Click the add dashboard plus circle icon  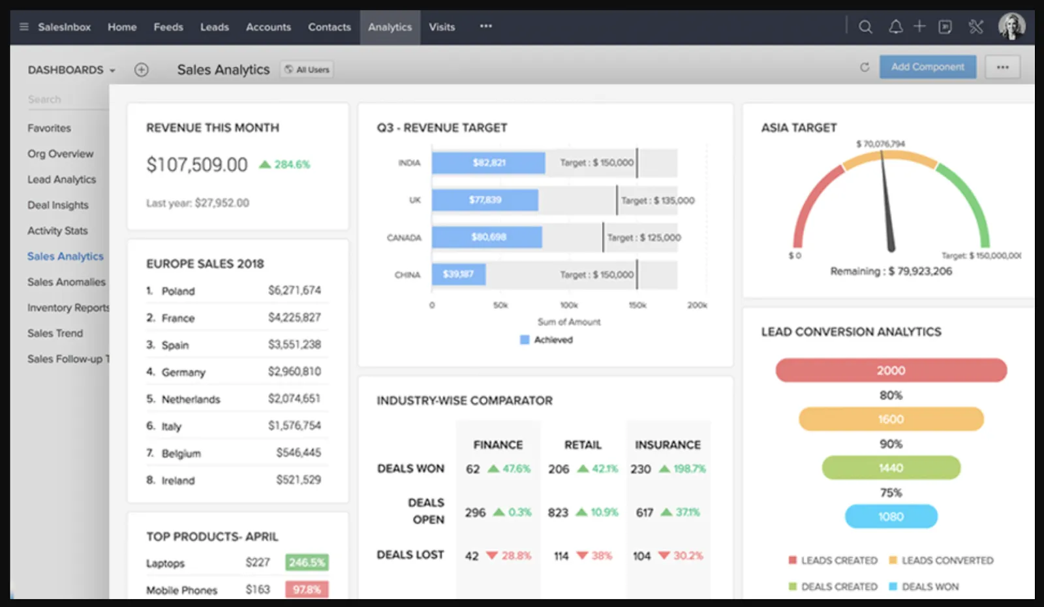[x=142, y=70]
